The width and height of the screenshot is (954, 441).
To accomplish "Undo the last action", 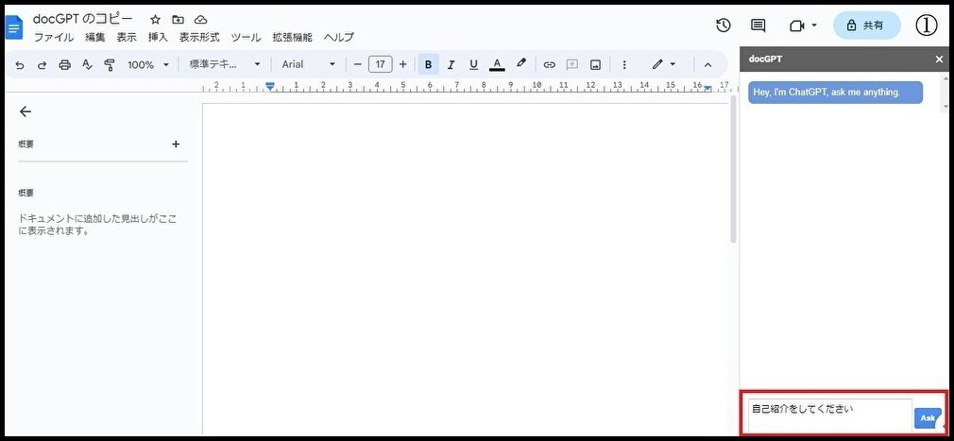I will click(x=20, y=64).
